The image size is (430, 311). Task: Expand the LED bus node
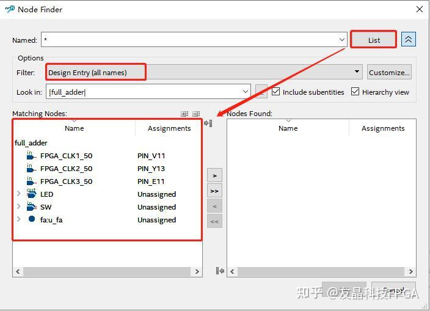coord(19,194)
